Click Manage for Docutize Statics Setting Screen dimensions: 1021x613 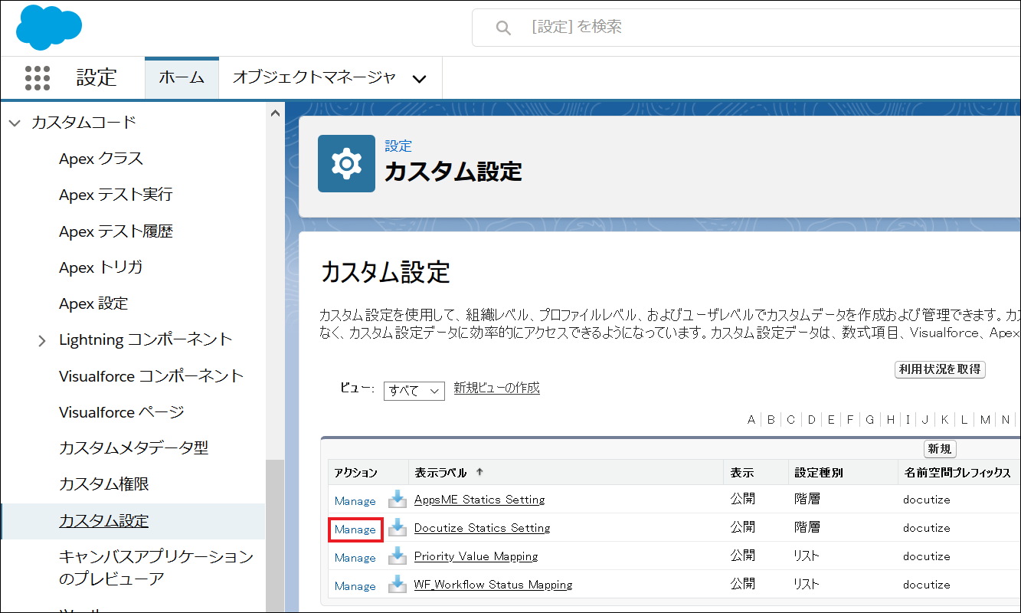(x=355, y=529)
